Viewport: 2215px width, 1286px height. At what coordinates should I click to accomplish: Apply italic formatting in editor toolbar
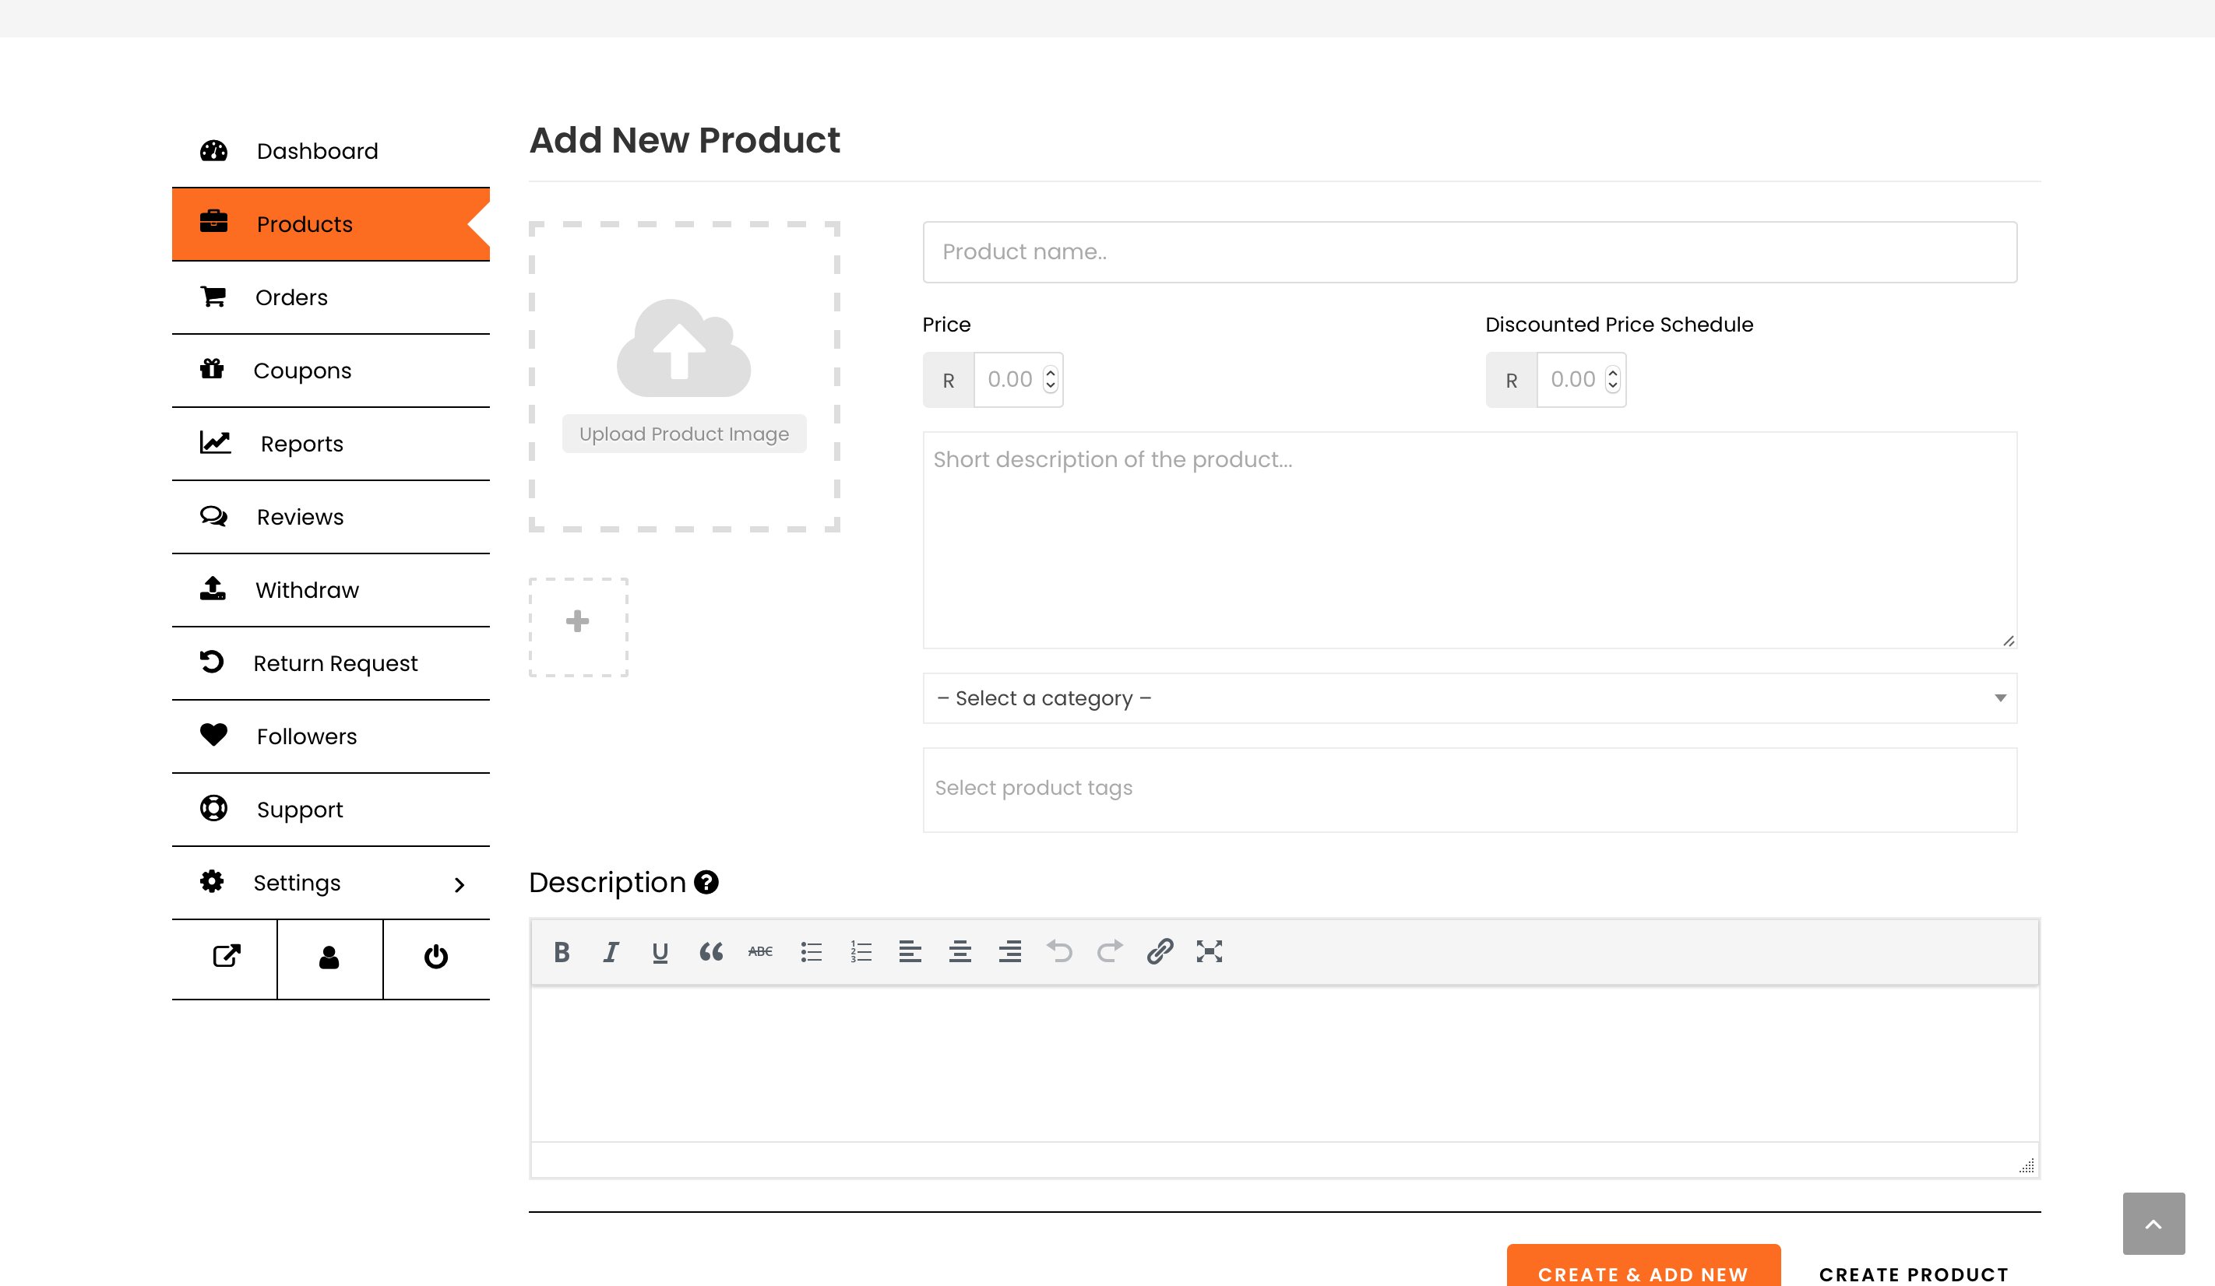coord(611,951)
